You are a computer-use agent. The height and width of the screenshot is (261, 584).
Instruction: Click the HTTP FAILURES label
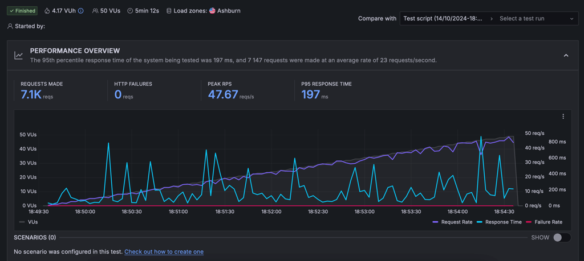(x=133, y=84)
